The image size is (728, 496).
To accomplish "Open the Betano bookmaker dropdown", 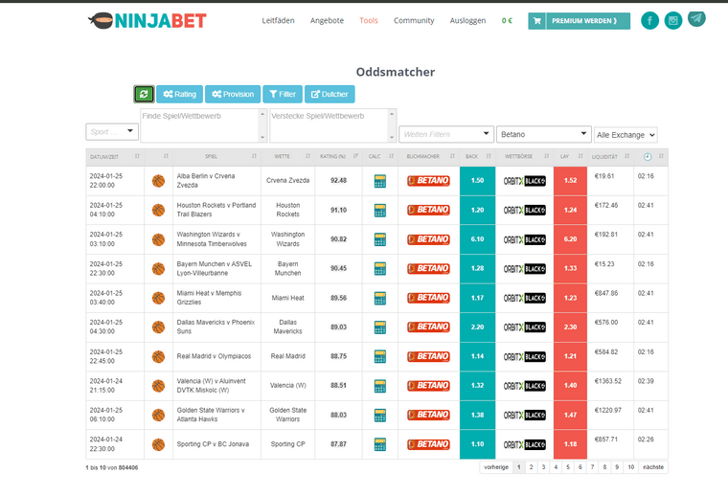I will [x=544, y=135].
